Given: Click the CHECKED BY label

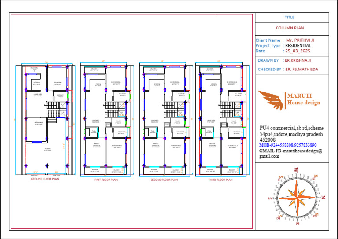Looking at the screenshot, I should tap(269, 70).
